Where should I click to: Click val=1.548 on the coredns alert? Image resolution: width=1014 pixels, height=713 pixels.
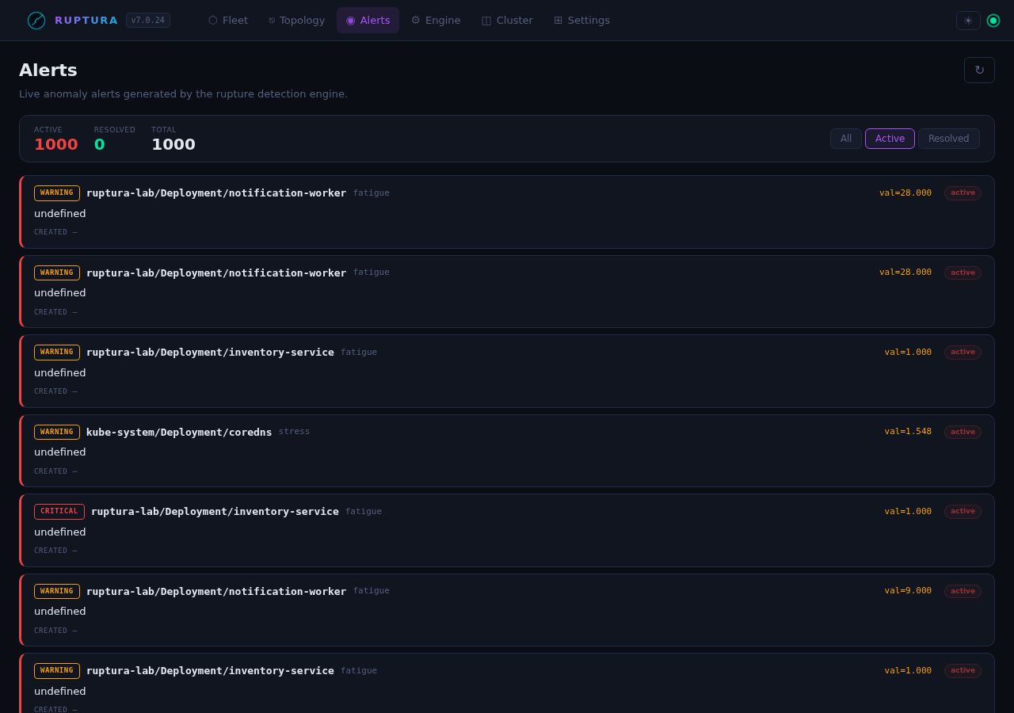click(x=908, y=432)
